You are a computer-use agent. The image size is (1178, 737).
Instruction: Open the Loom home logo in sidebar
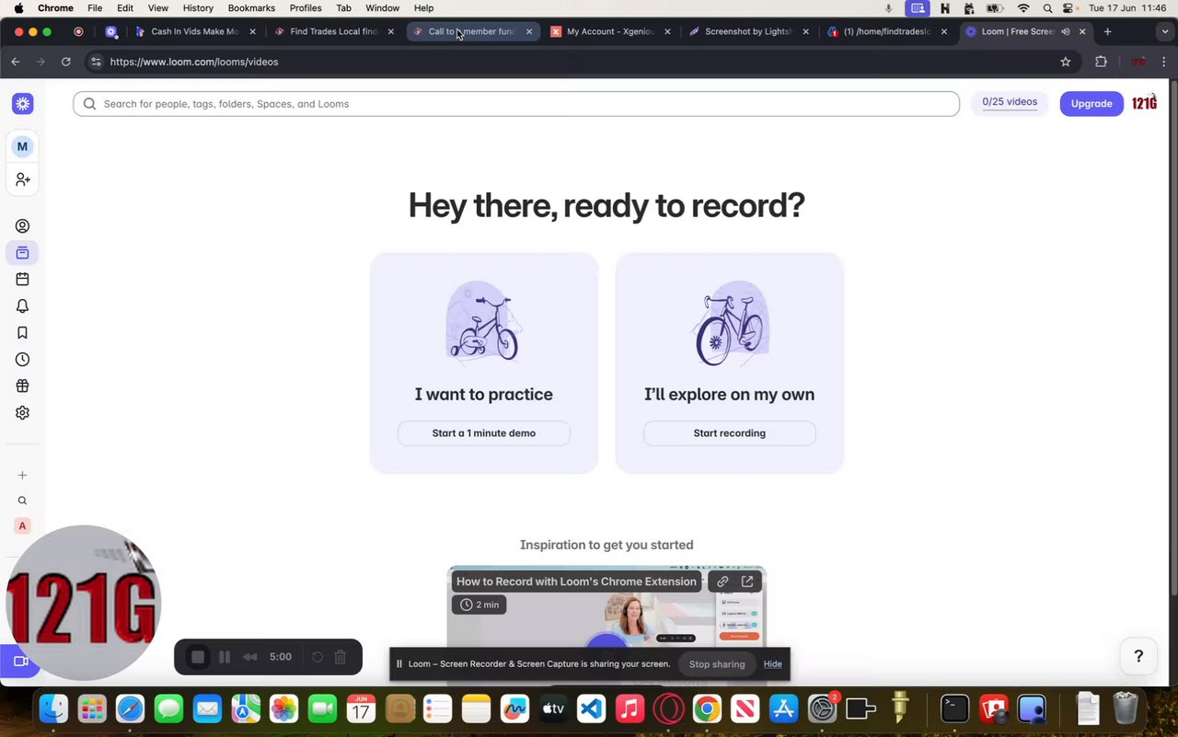[22, 104]
